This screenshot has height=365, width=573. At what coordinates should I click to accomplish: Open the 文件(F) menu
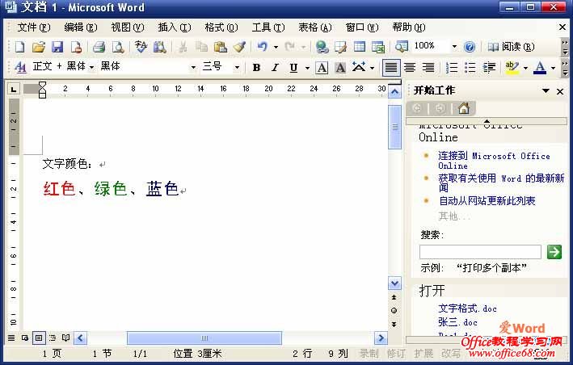point(34,27)
